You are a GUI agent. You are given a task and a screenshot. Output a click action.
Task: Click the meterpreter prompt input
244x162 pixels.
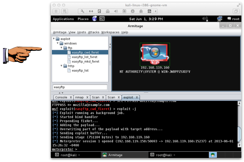145,149
